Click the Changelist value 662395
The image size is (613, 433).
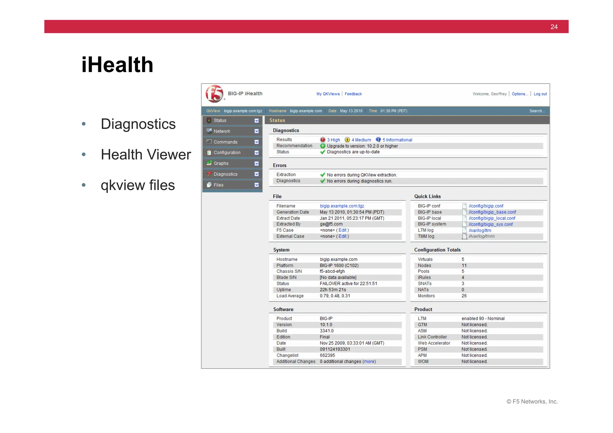point(327,355)
